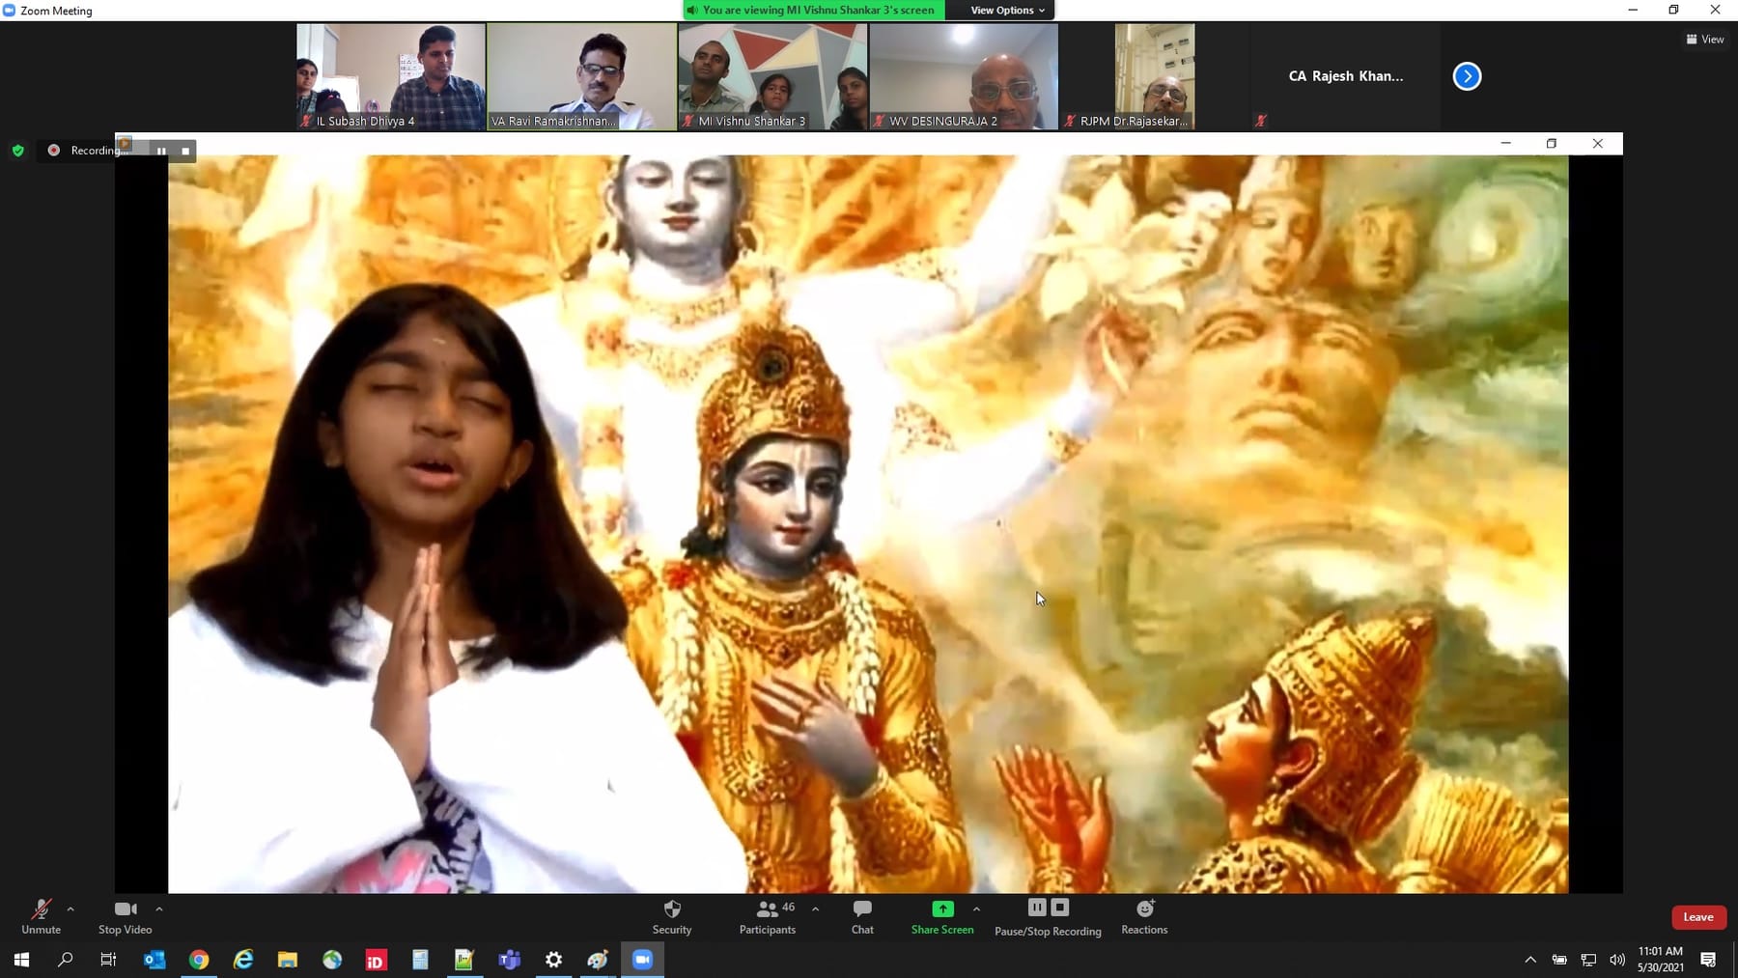
Task: Expand share screen options arrow
Action: point(976,908)
